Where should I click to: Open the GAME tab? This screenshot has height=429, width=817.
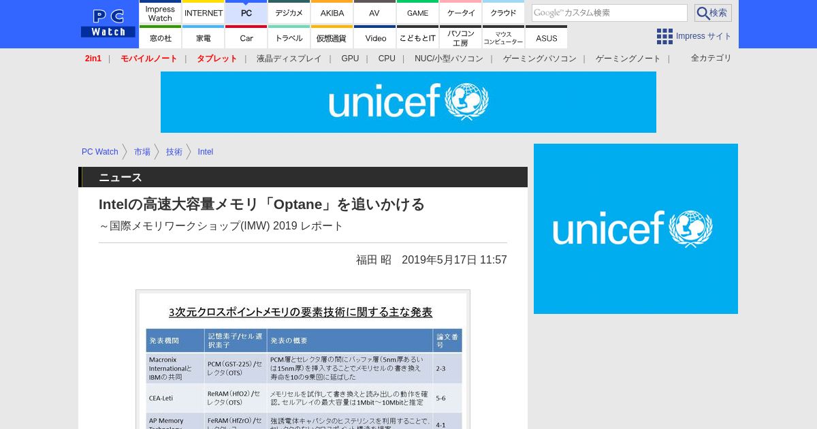click(x=417, y=12)
